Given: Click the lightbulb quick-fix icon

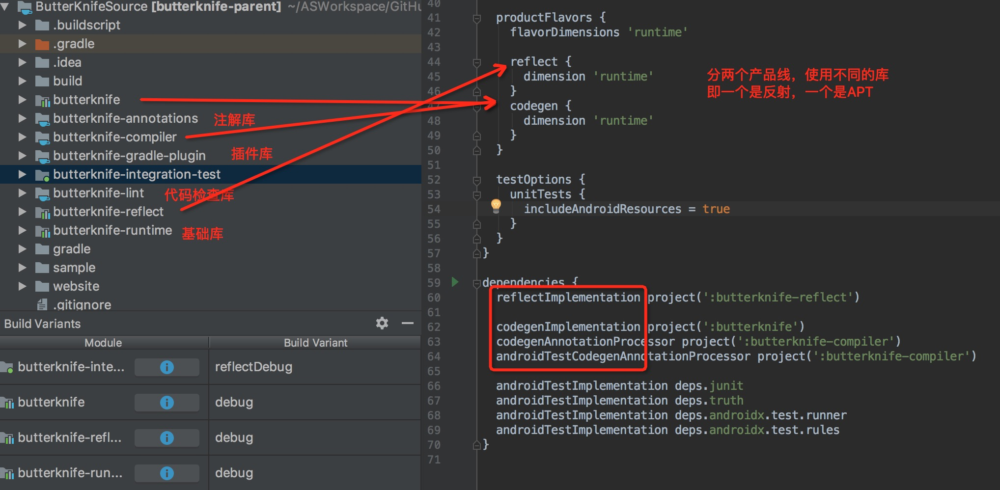Looking at the screenshot, I should tap(496, 206).
